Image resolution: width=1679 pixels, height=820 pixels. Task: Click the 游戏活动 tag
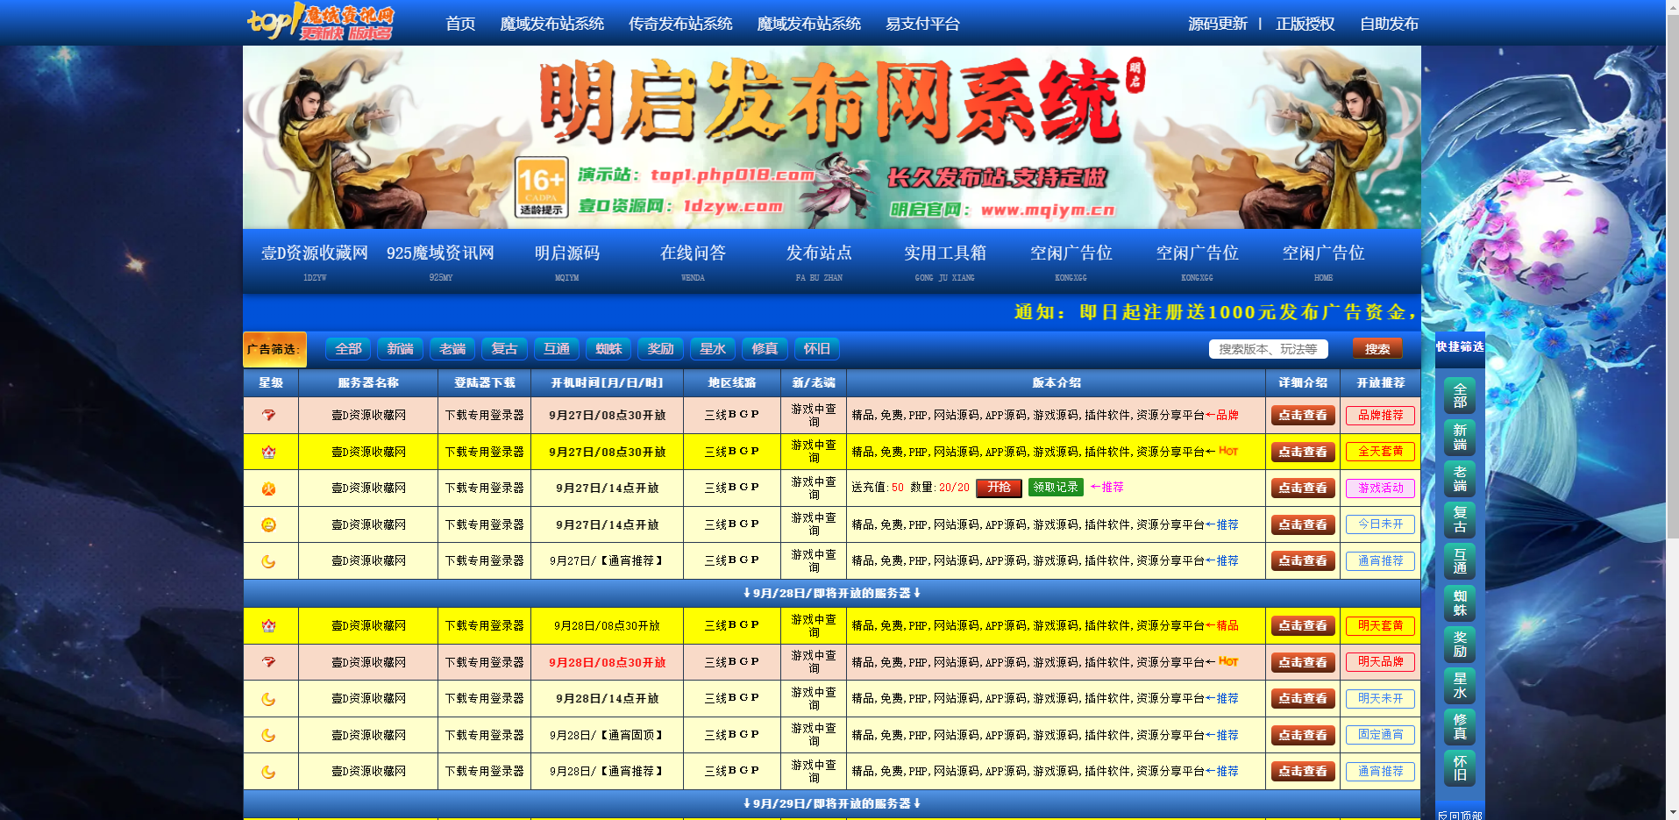[x=1380, y=488]
